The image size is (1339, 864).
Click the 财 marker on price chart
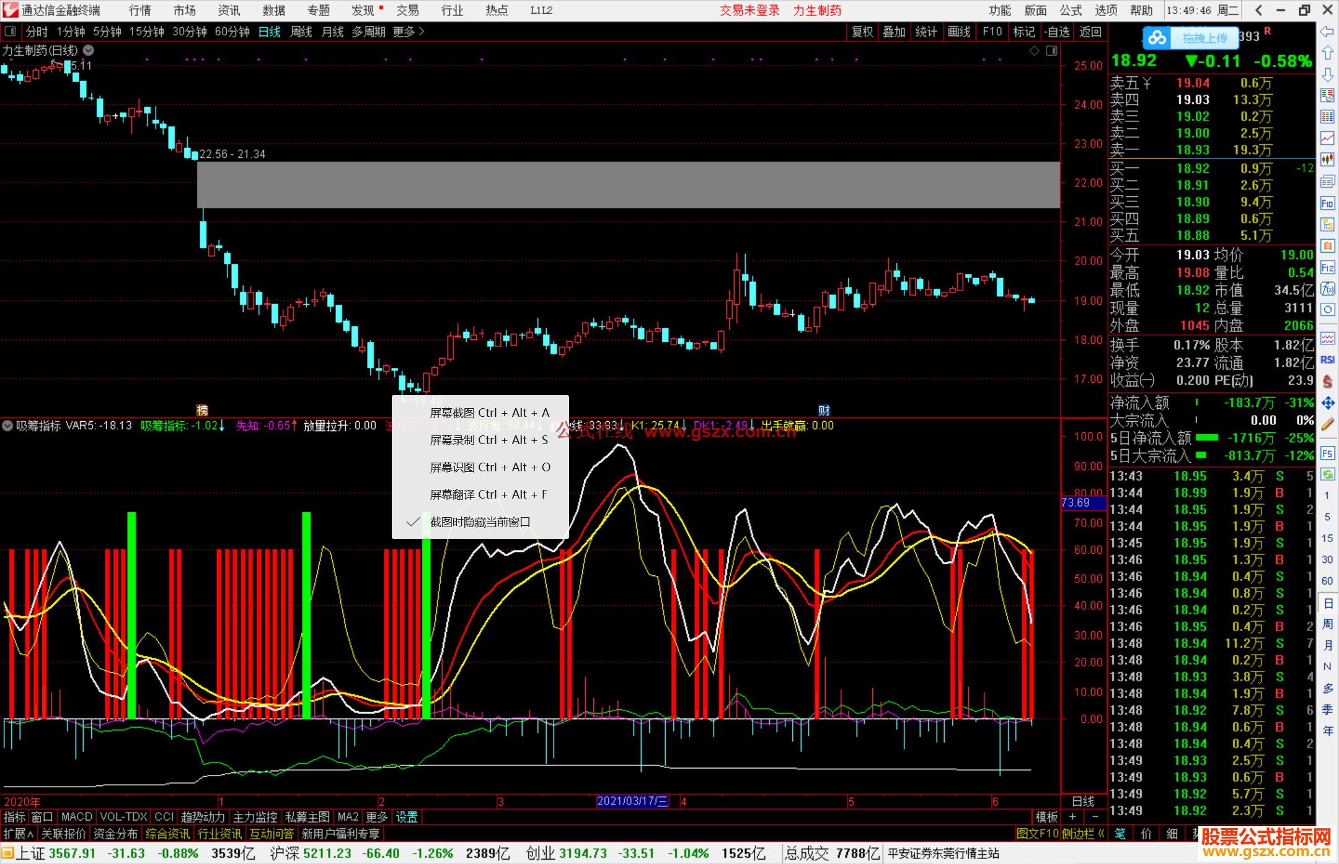coord(824,410)
